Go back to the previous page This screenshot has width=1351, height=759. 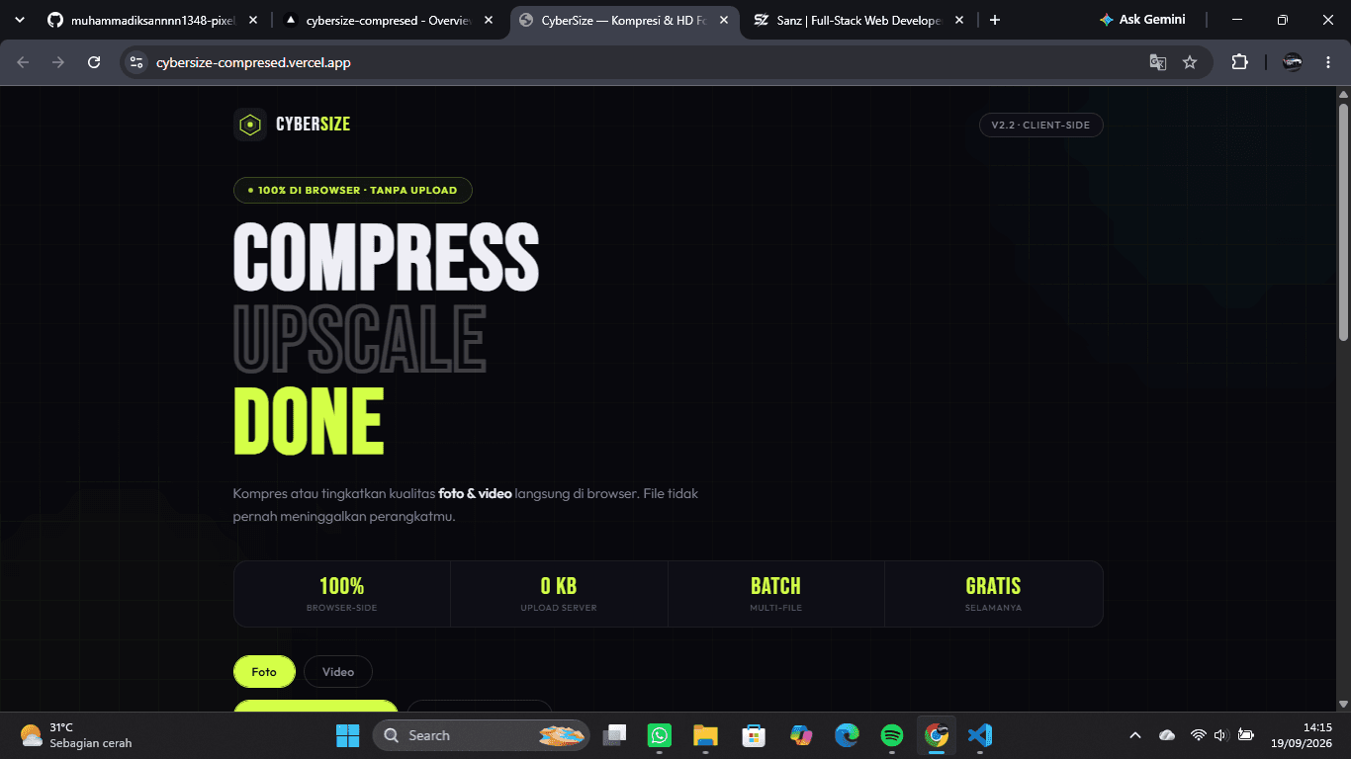click(x=24, y=62)
